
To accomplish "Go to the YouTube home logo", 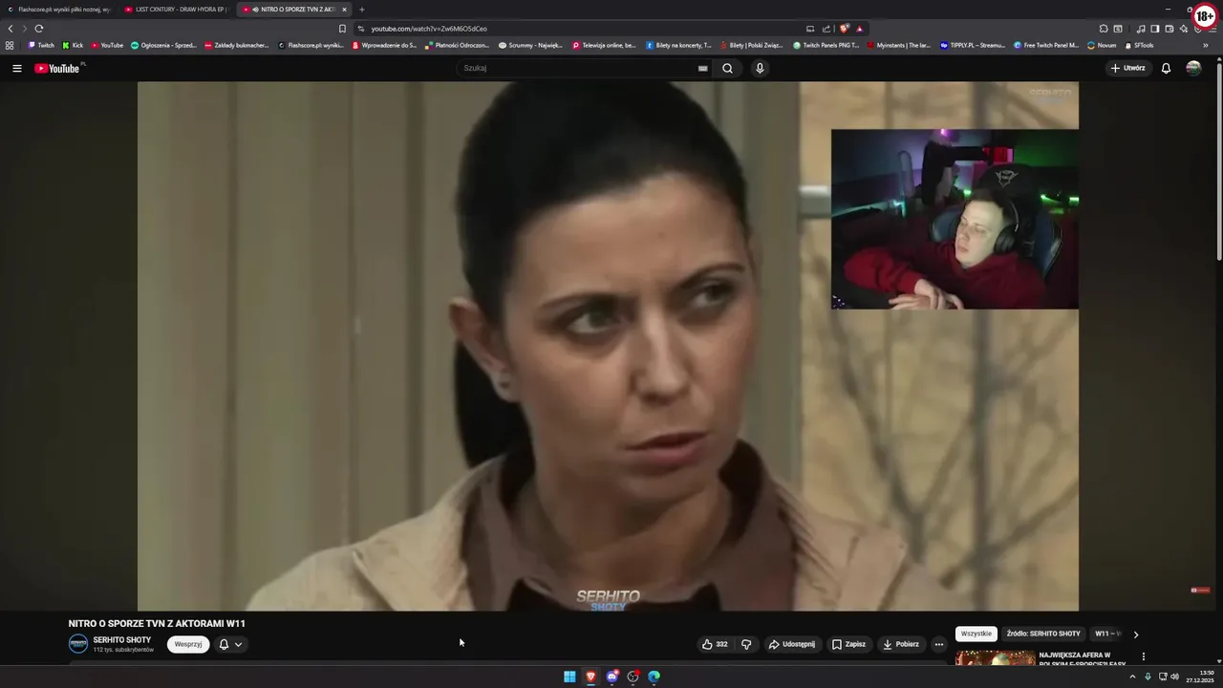I will pyautogui.click(x=57, y=68).
